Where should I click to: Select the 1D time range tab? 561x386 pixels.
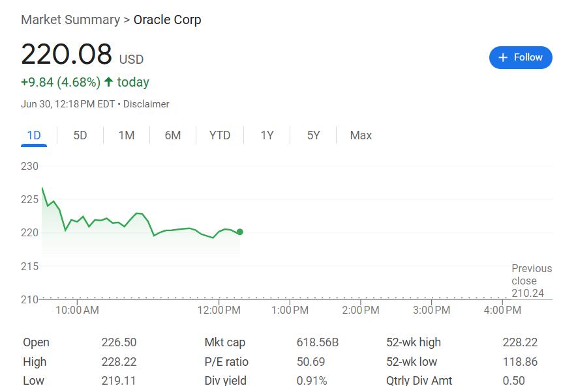tap(34, 135)
